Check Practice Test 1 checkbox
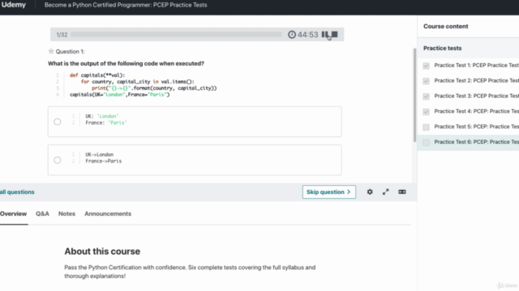Image resolution: width=519 pixels, height=291 pixels. pyautogui.click(x=426, y=65)
